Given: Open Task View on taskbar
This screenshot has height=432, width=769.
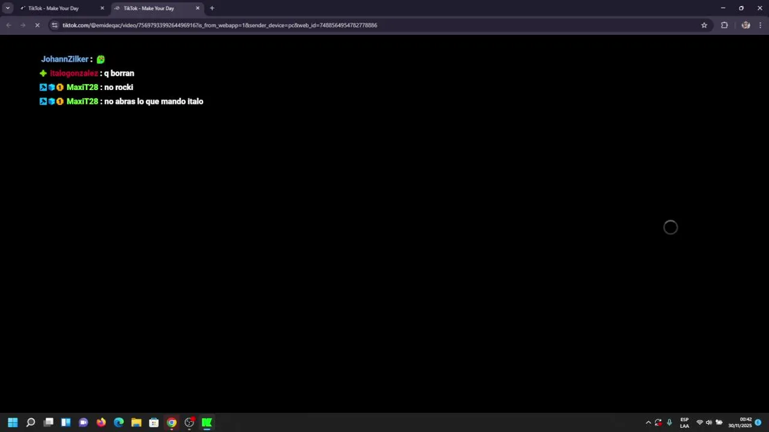Looking at the screenshot, I should (x=49, y=422).
